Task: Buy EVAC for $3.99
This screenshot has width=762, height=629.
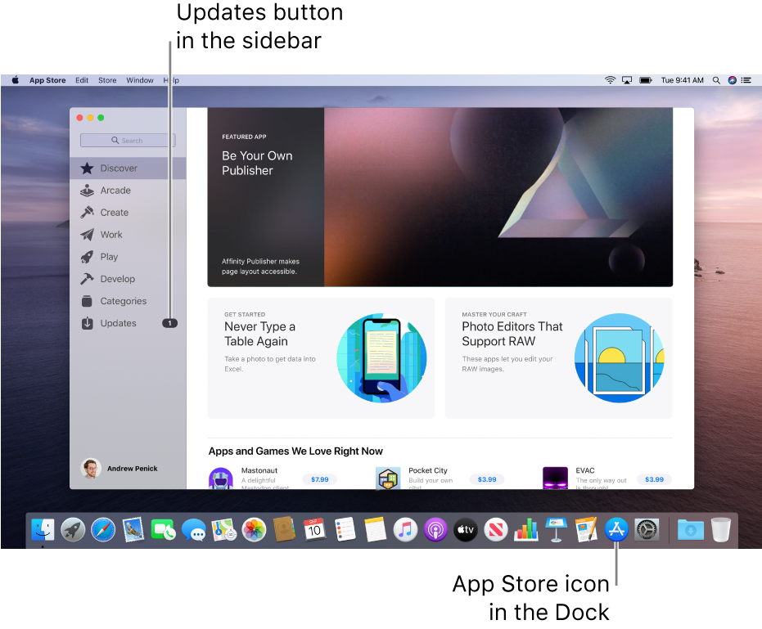Action: tap(654, 479)
